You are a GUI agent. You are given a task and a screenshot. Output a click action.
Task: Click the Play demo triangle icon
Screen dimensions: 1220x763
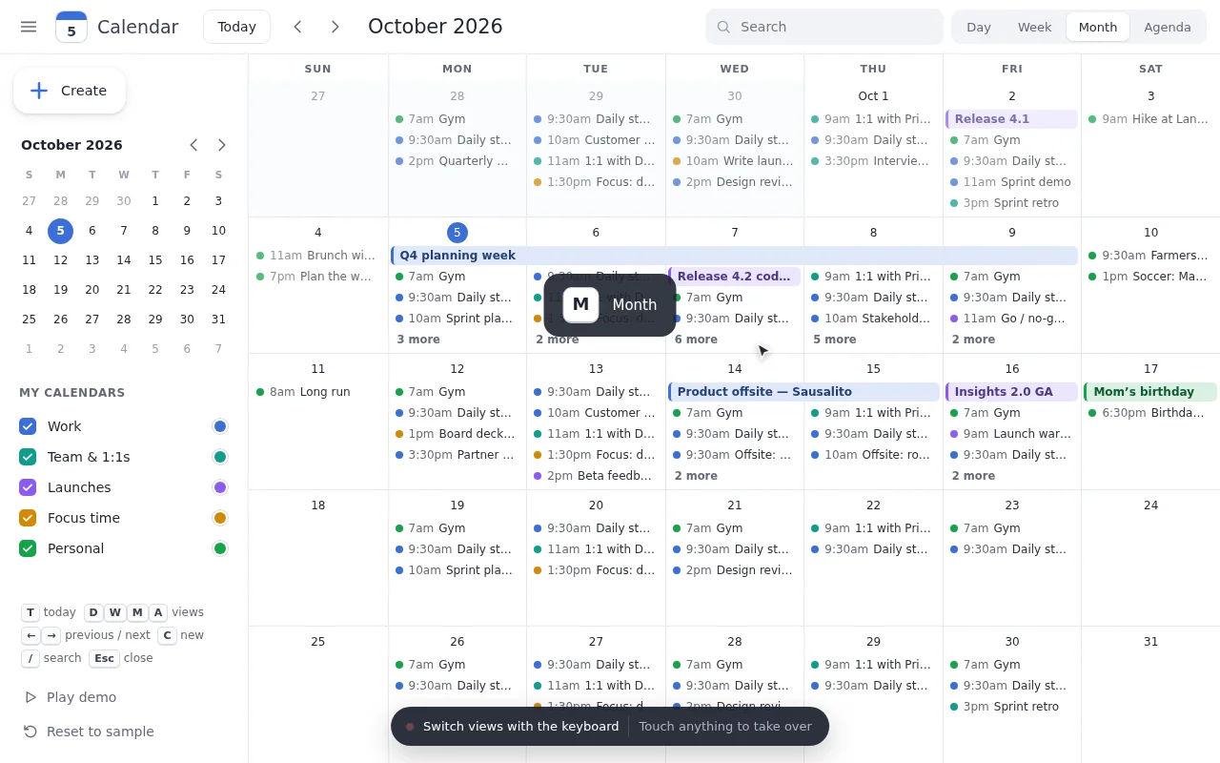click(x=30, y=697)
